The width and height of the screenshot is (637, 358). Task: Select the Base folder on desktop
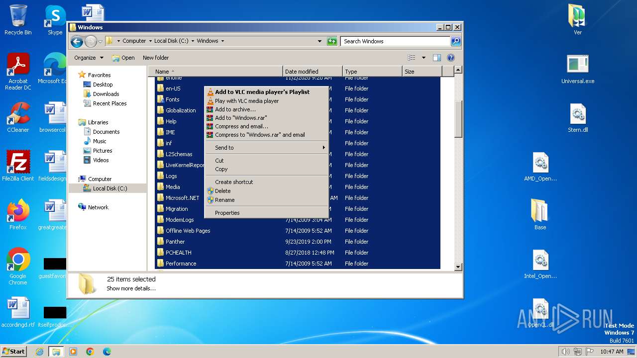click(x=540, y=214)
